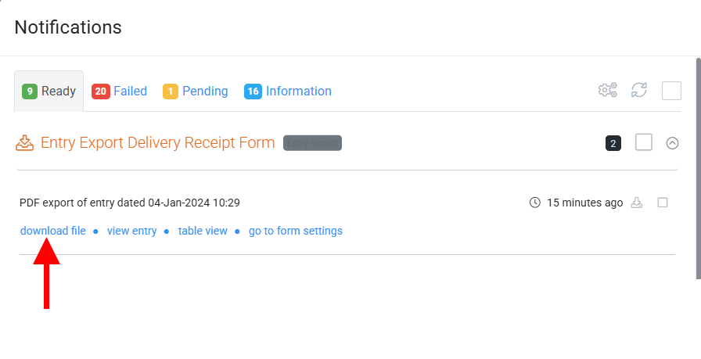Click the blue 16 Information badge
This screenshot has width=701, height=359.
click(x=253, y=92)
